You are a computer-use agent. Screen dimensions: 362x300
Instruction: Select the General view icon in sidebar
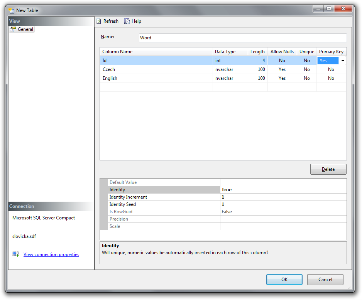click(13, 29)
